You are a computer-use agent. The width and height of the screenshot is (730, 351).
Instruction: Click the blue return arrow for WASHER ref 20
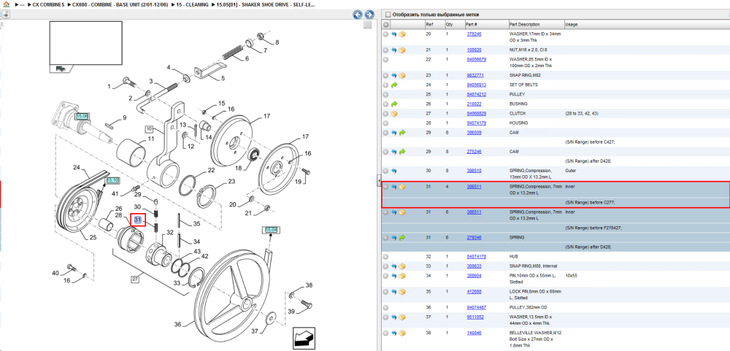[x=394, y=34]
